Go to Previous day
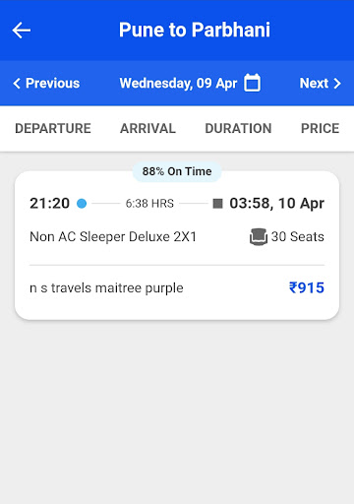Image resolution: width=354 pixels, height=504 pixels. point(46,84)
